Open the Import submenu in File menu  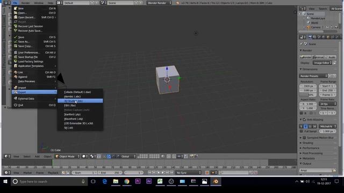pos(34,87)
